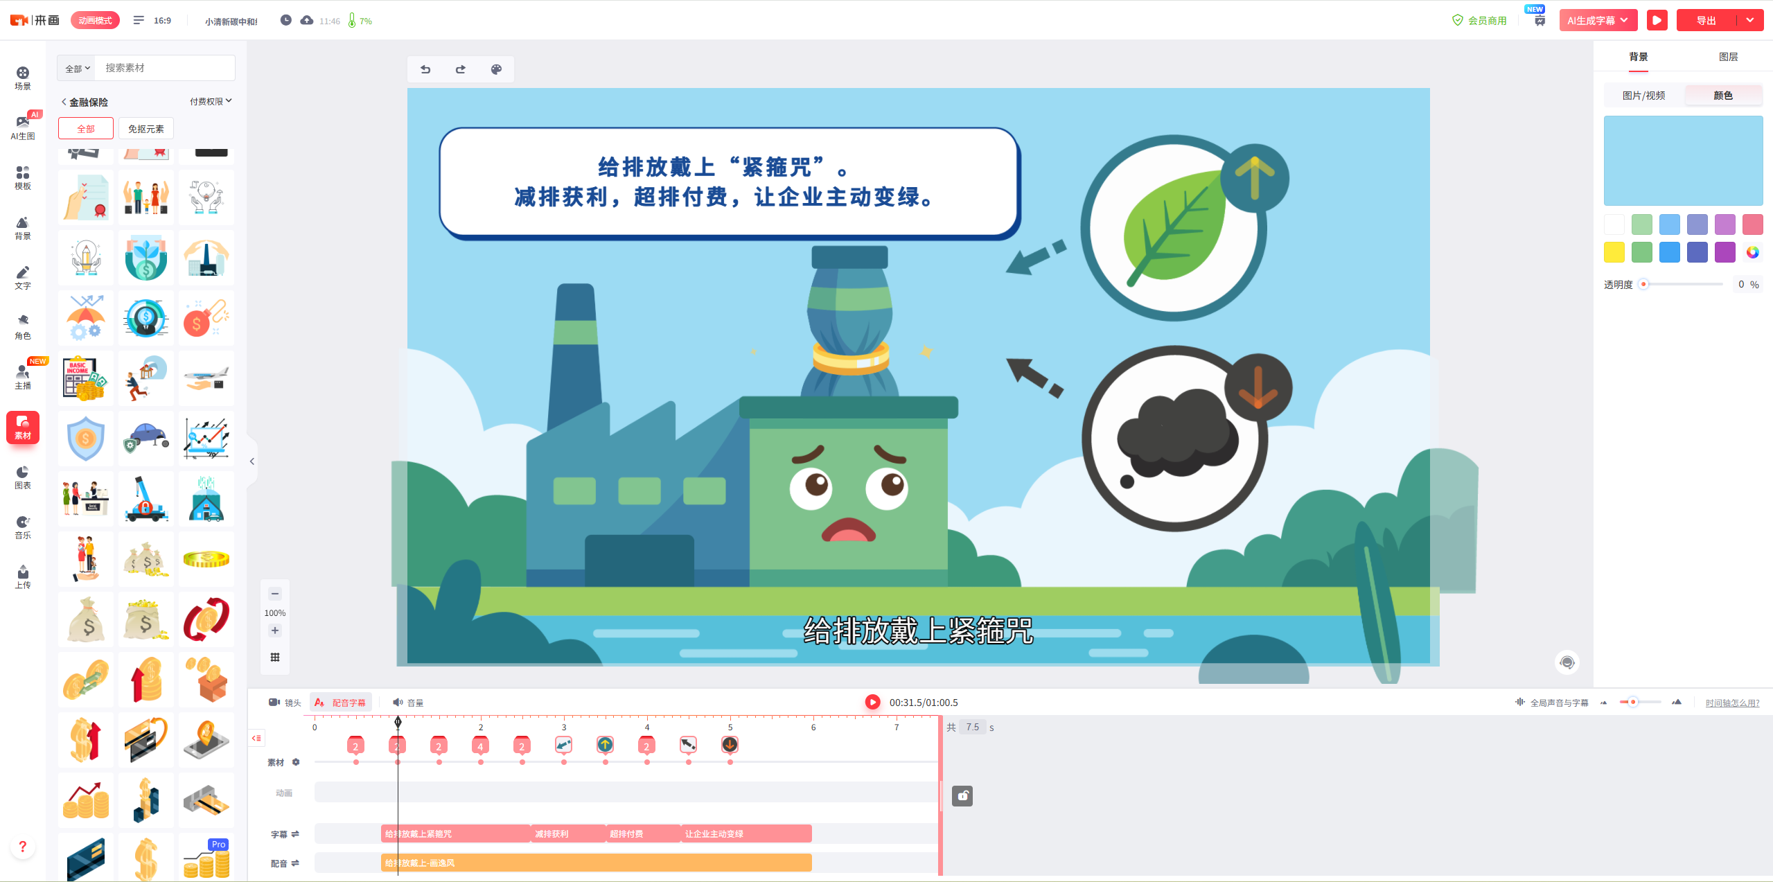Open the 角色 characters panel
1773x882 pixels.
coord(23,326)
